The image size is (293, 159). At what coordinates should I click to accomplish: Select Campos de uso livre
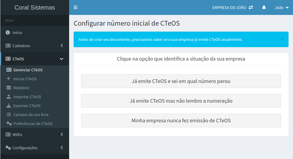click(31, 115)
